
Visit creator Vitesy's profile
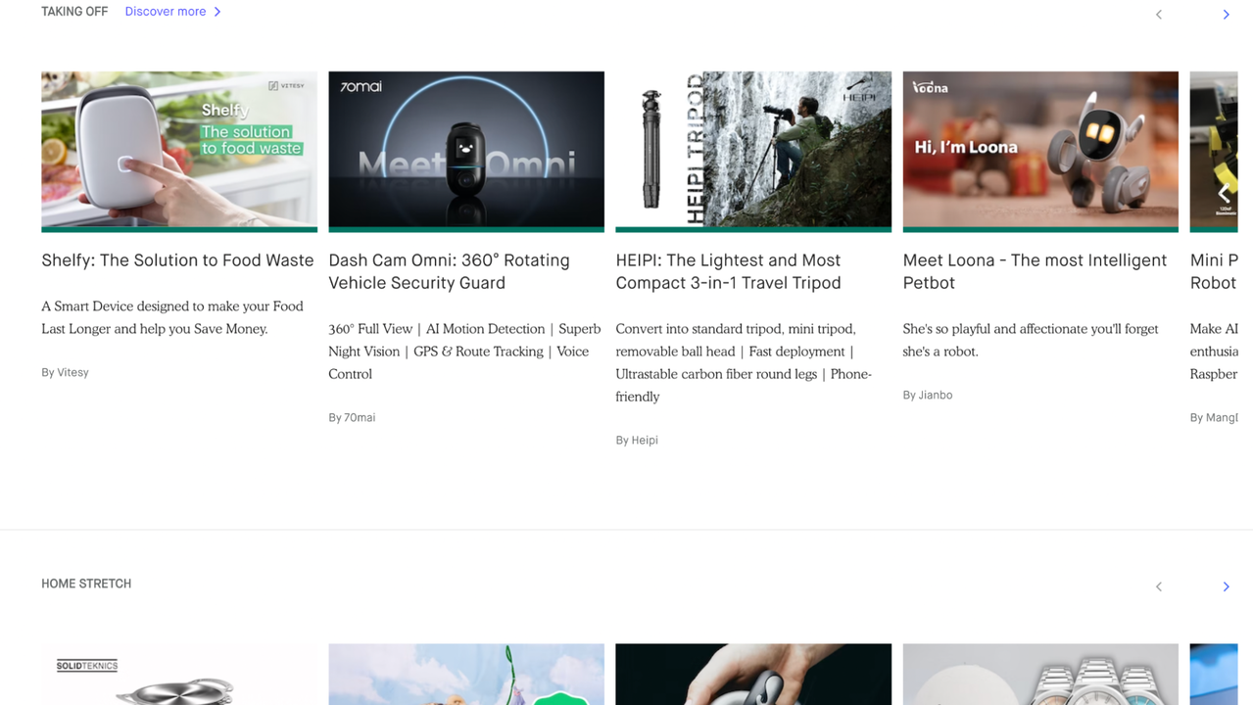coord(65,372)
